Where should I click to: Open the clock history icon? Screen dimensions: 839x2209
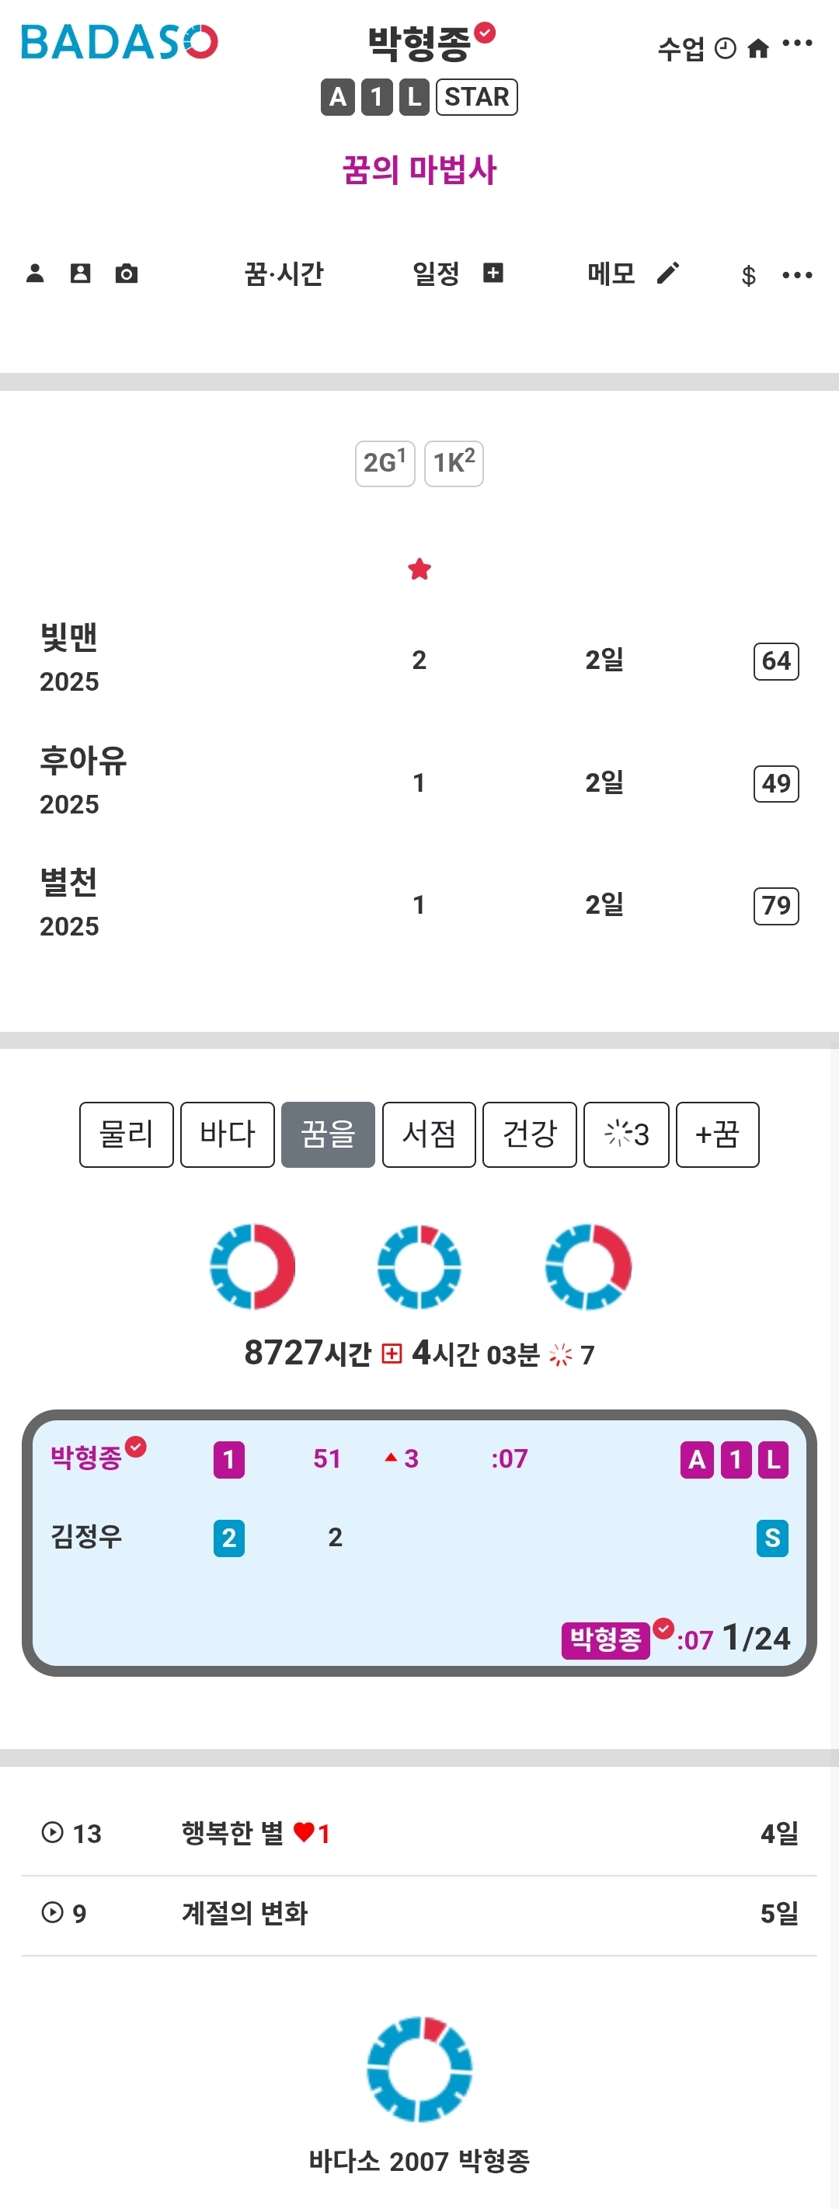[x=725, y=49]
